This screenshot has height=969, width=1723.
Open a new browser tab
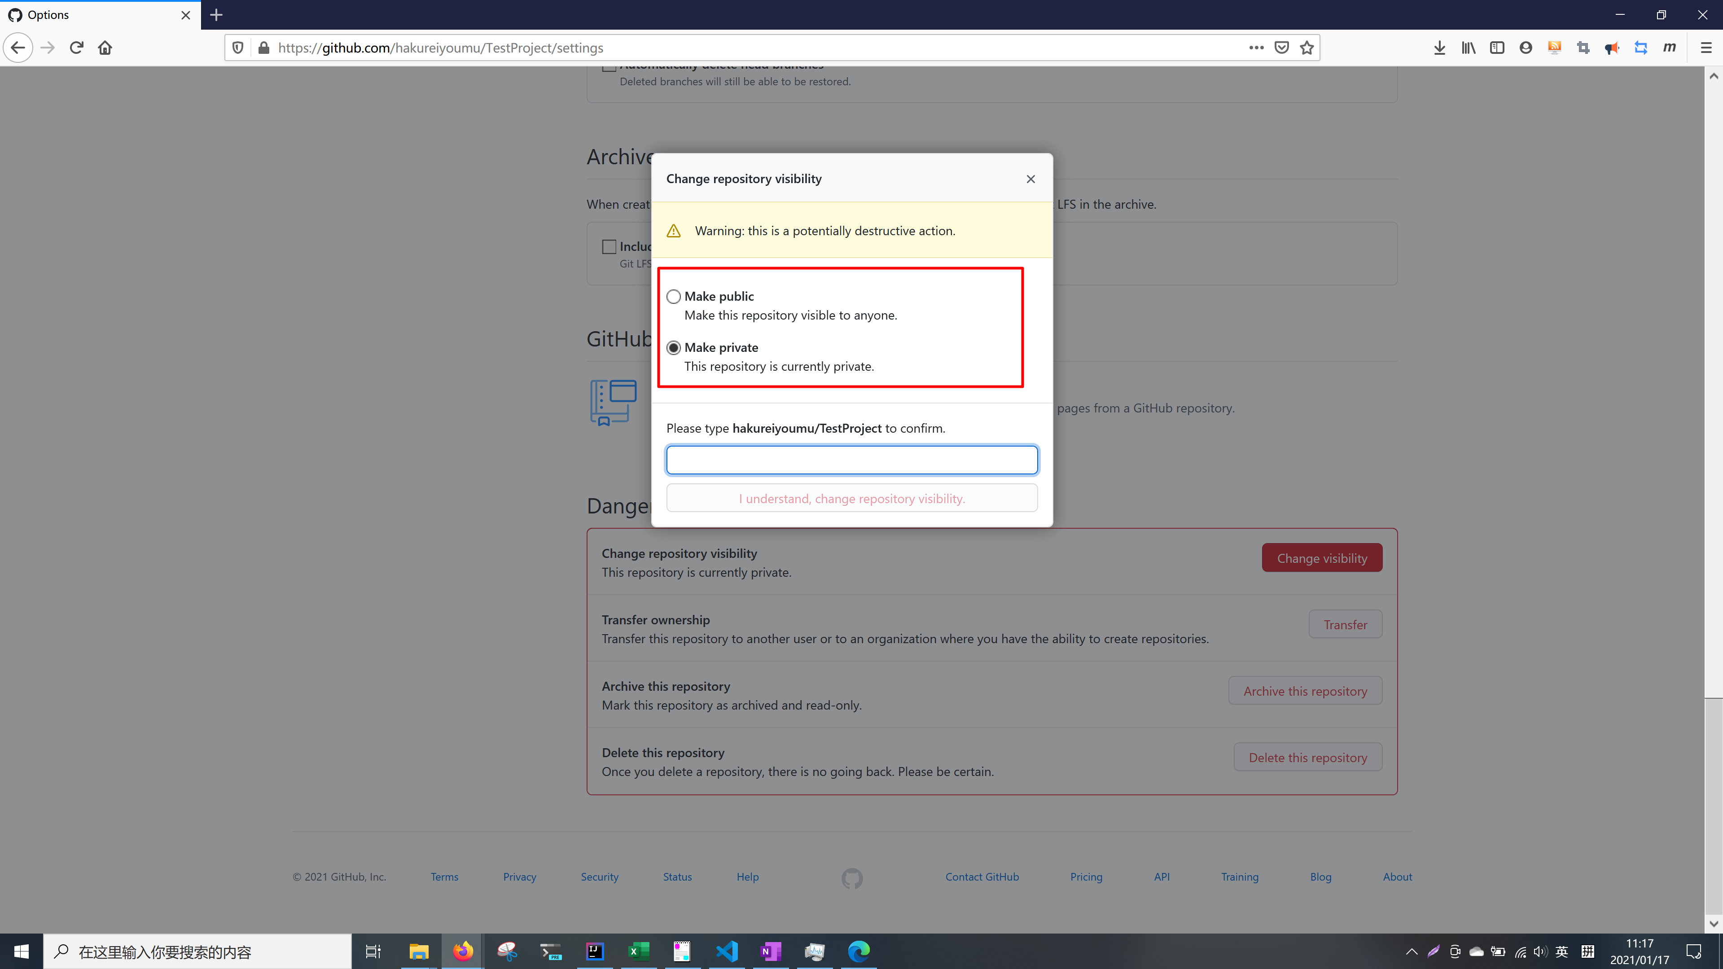(x=216, y=15)
